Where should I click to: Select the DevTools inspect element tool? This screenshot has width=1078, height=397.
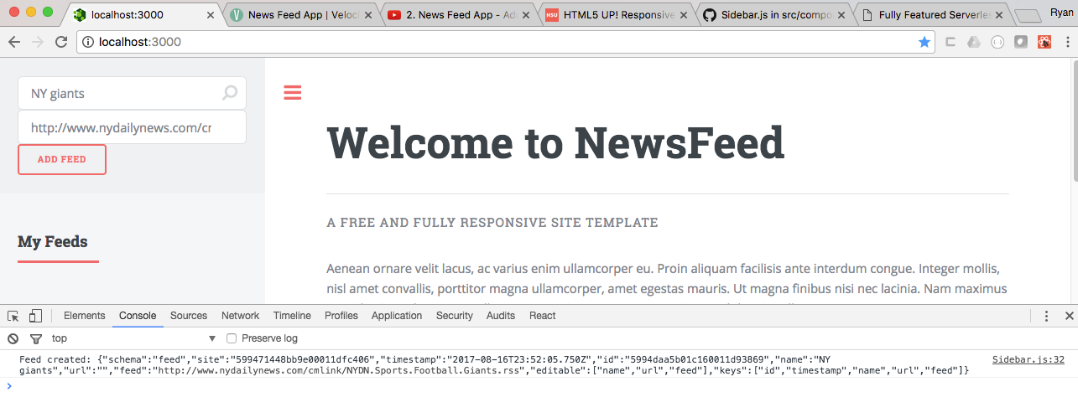tap(13, 316)
